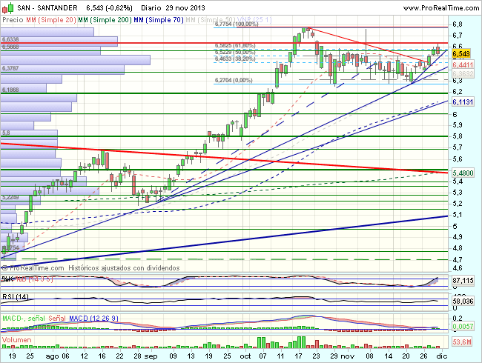Click Fibonacci label 6,4633 (38,20%)

[235, 59]
